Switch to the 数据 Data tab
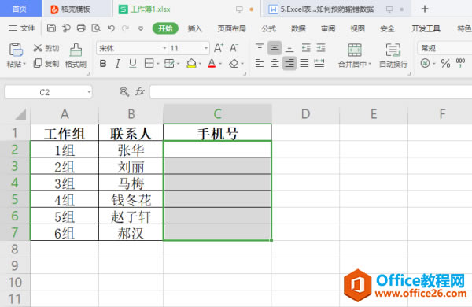This screenshot has width=472, height=307. [298, 28]
